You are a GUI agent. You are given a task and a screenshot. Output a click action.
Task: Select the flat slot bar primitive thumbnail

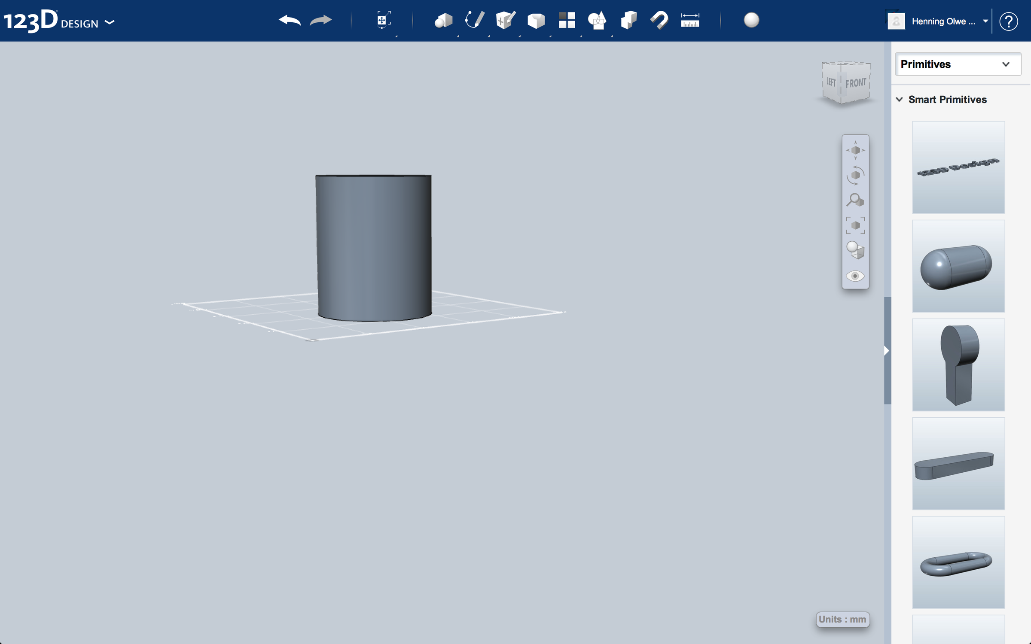click(958, 464)
